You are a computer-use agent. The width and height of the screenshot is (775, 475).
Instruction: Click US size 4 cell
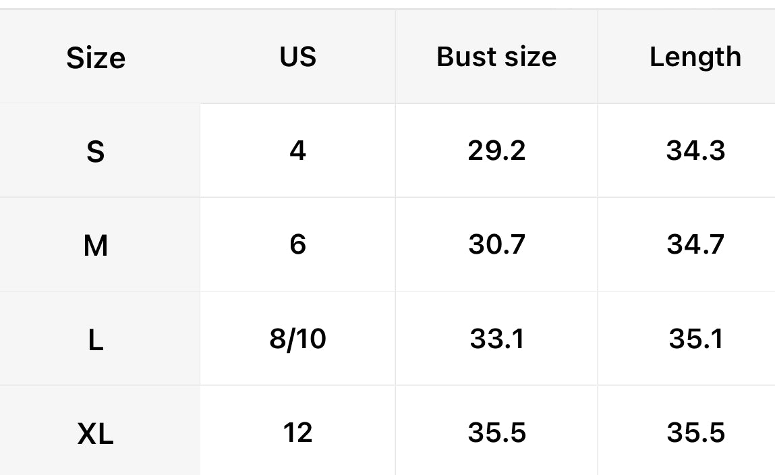(x=297, y=150)
